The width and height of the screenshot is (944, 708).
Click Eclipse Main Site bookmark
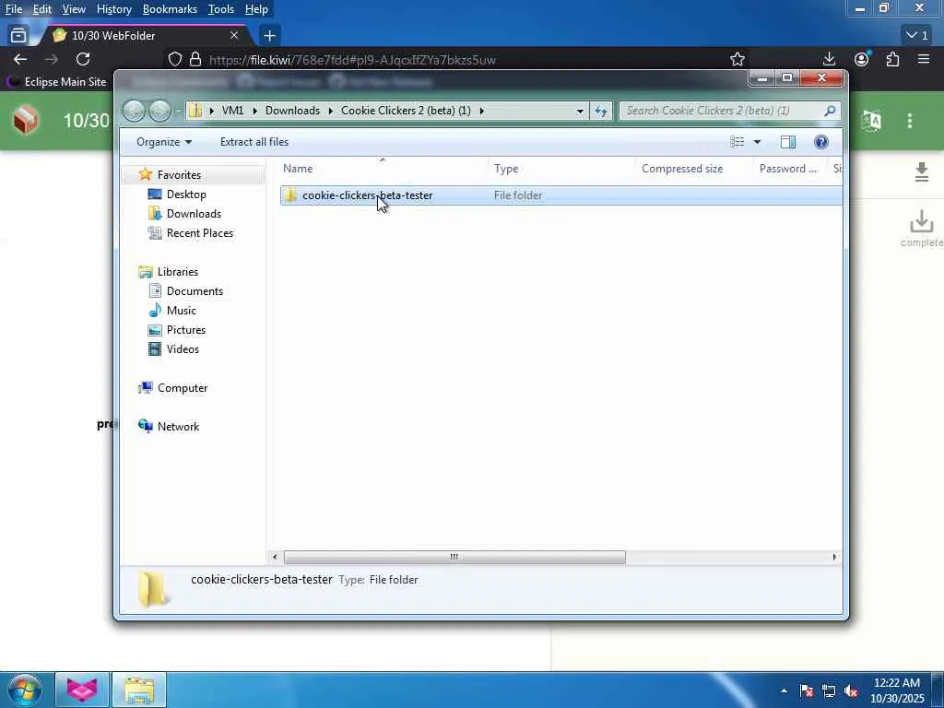[57, 81]
